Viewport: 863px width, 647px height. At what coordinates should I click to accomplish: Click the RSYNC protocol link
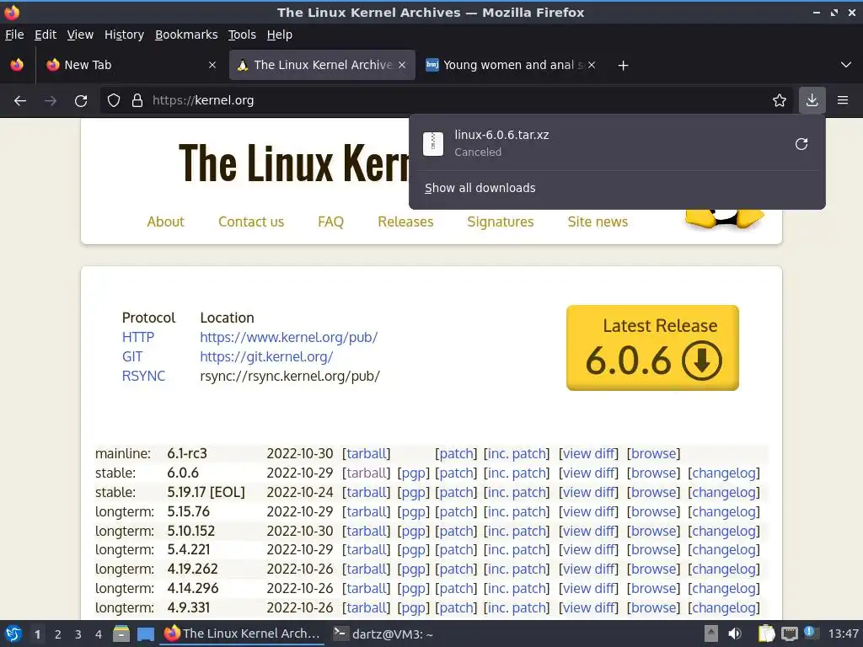[x=143, y=376]
